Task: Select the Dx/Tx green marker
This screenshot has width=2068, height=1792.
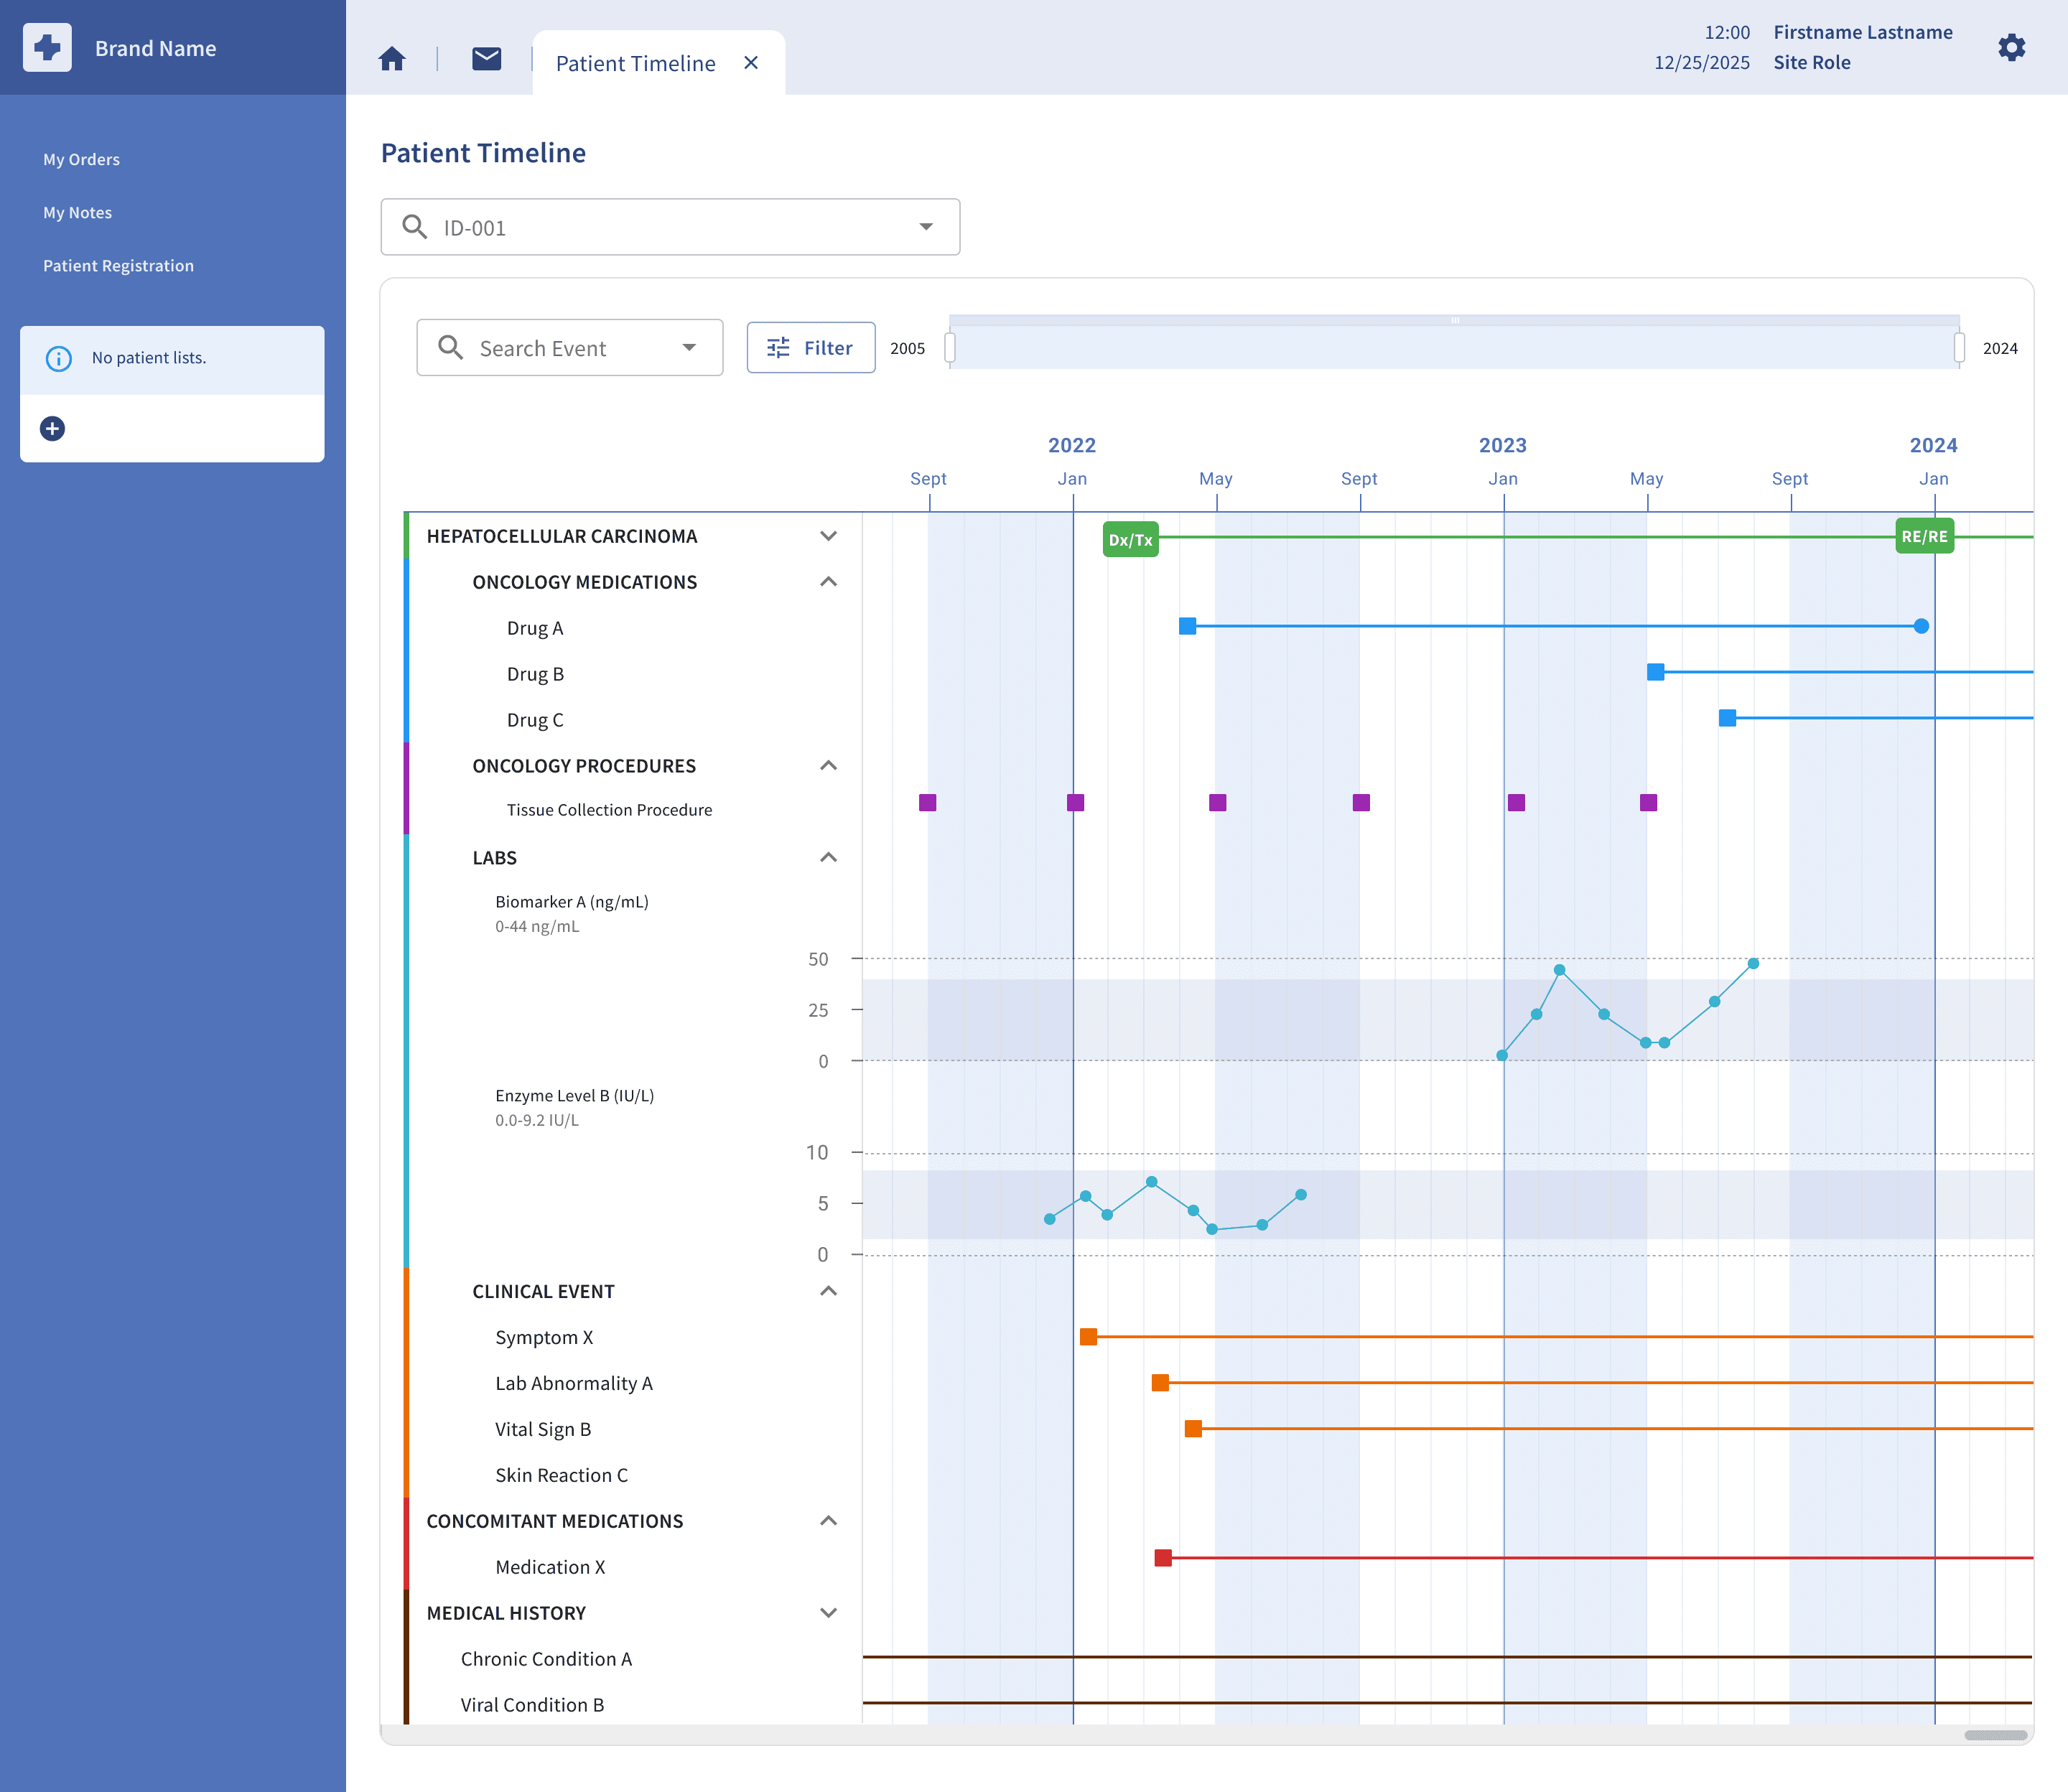Action: click(1130, 539)
